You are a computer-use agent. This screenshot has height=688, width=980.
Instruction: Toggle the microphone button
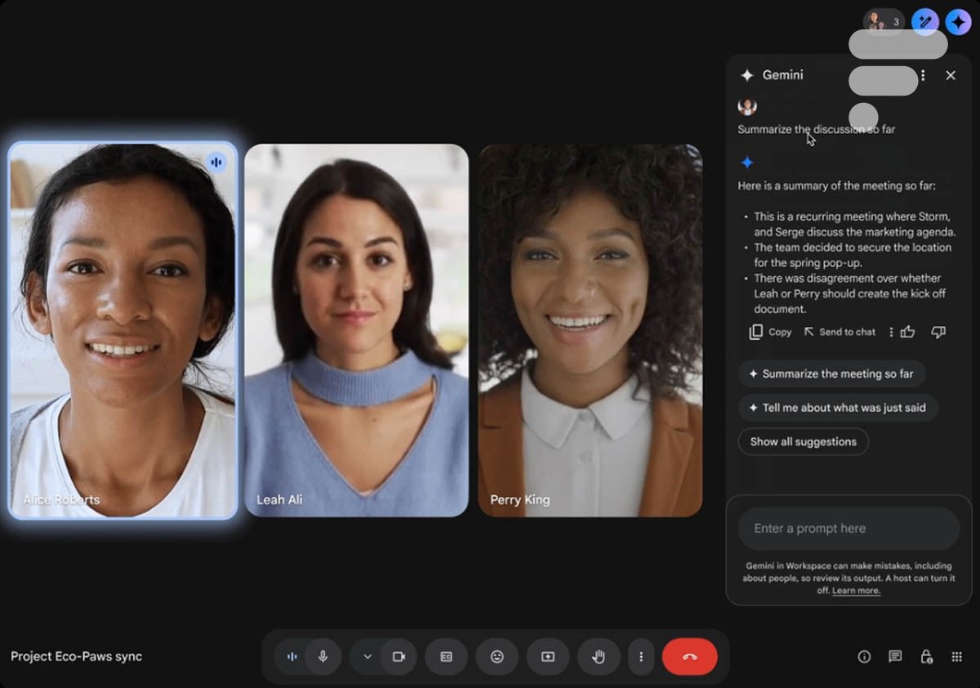click(x=323, y=657)
